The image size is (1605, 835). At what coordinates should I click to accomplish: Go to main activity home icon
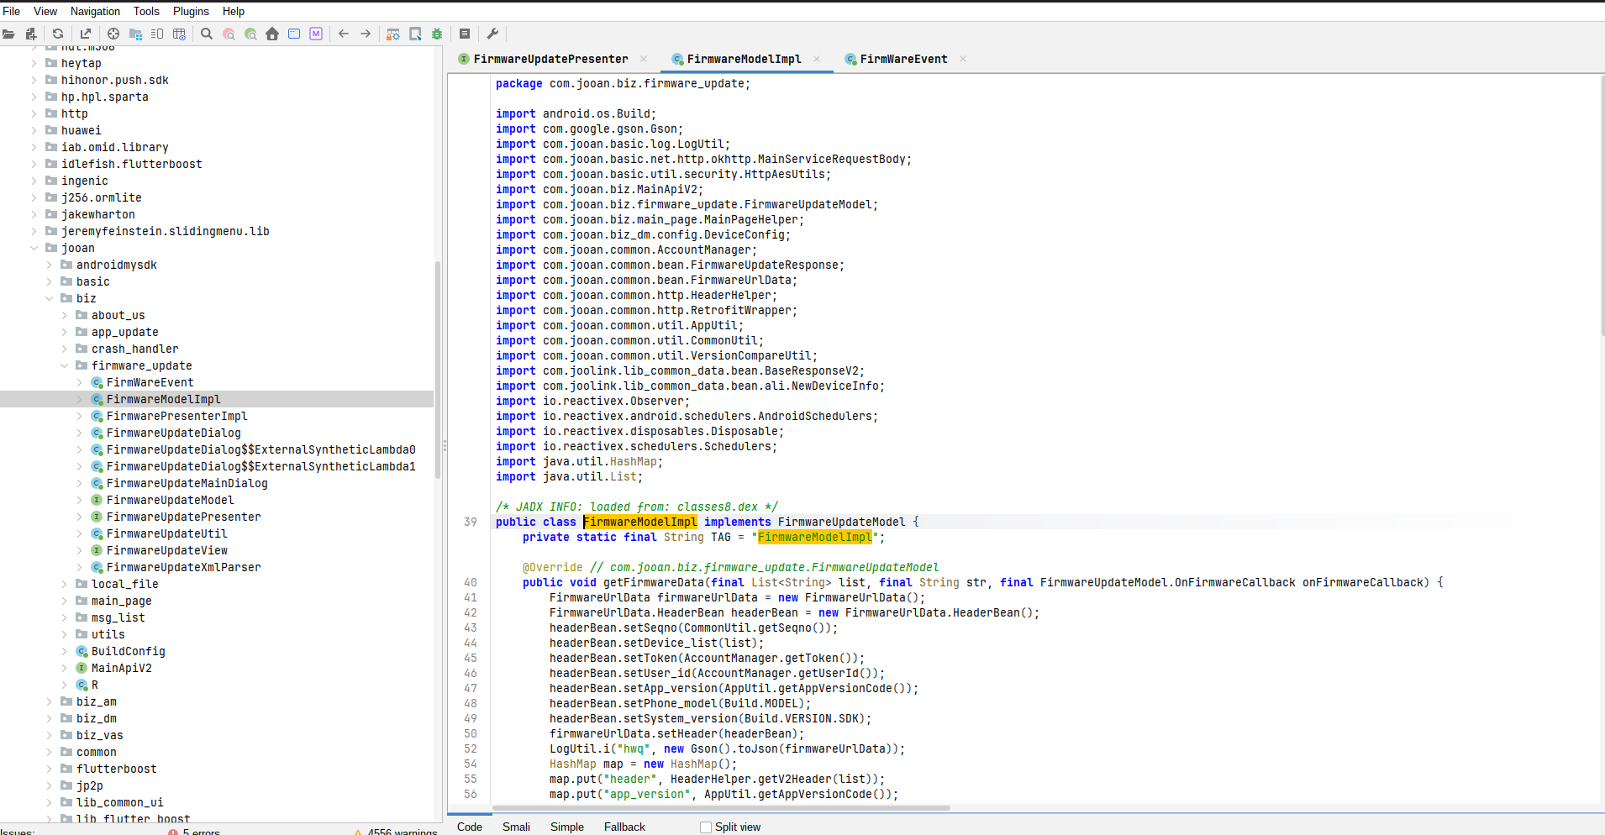point(272,34)
